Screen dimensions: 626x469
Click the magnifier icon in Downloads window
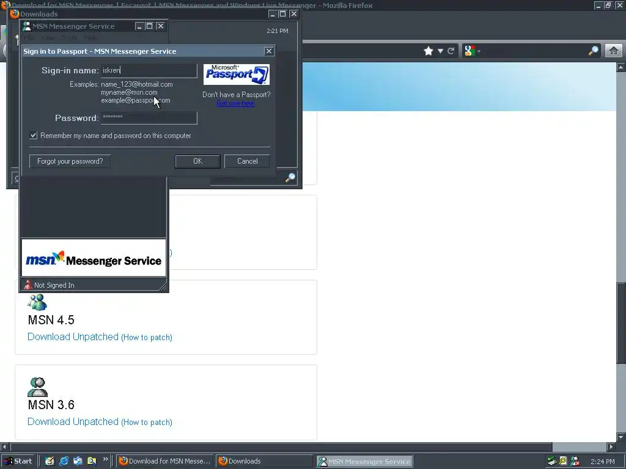(x=290, y=178)
